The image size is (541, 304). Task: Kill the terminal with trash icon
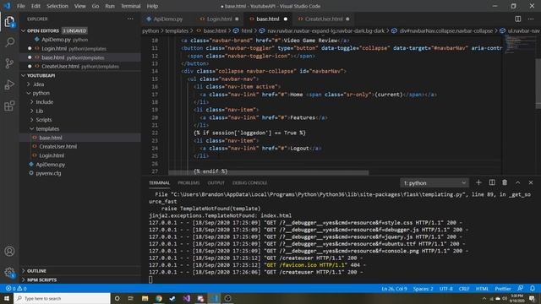pos(505,182)
